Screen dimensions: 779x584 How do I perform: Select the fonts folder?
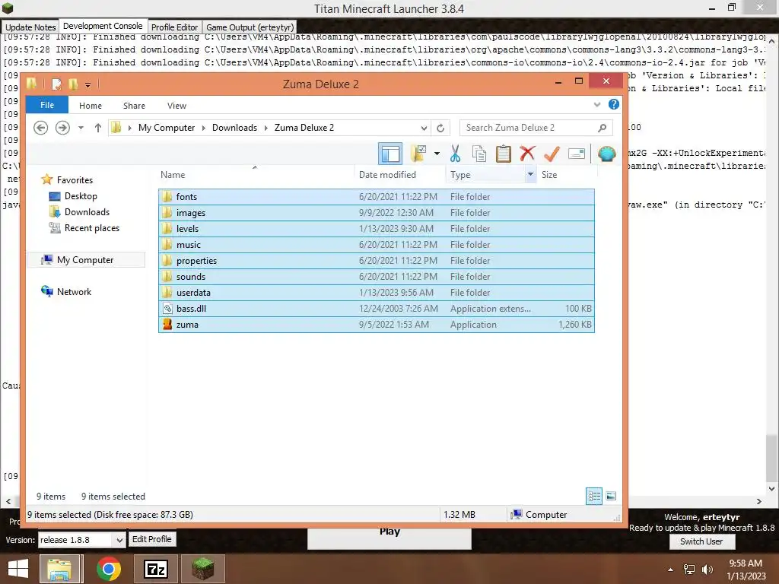tap(376, 197)
